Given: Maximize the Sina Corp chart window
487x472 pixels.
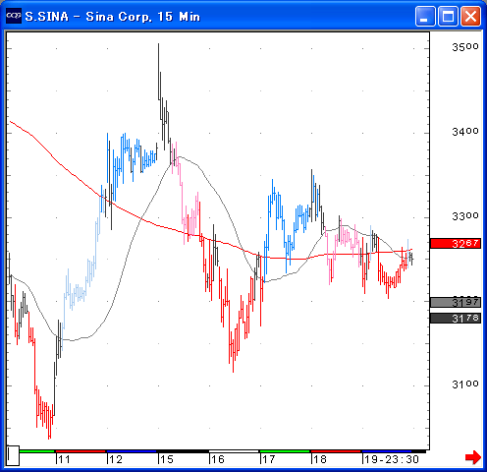Looking at the screenshot, I should pos(448,16).
